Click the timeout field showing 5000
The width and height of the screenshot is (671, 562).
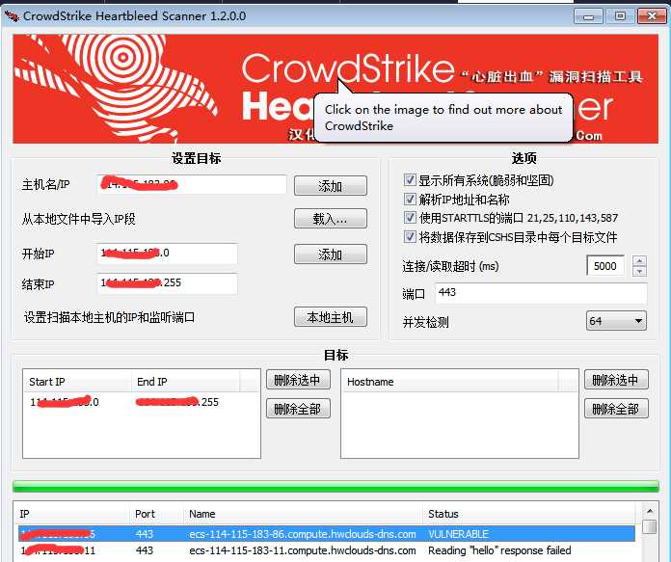(605, 266)
